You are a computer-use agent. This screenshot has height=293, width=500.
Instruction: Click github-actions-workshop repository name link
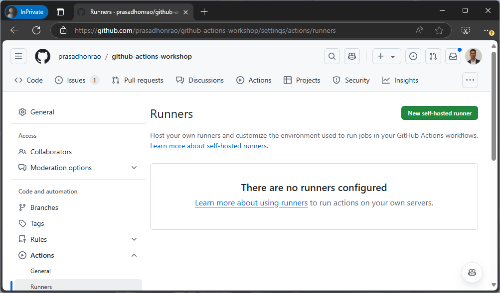point(152,56)
